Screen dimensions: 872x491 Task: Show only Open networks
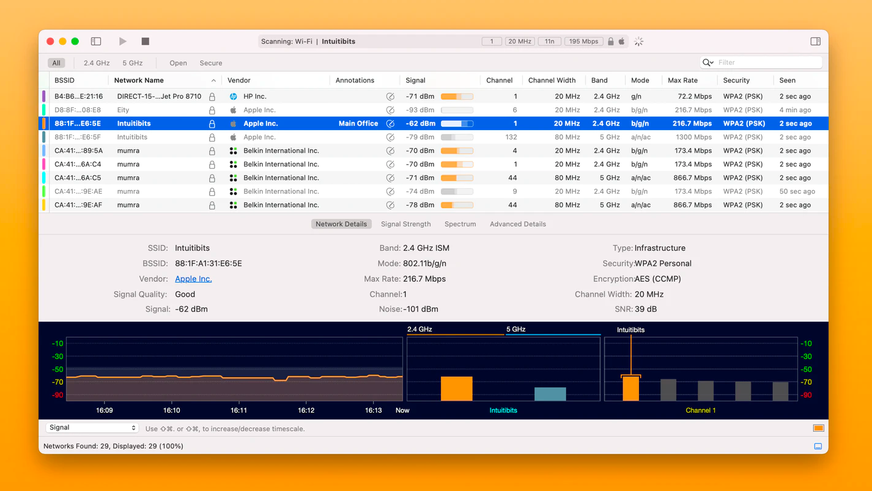coord(178,63)
